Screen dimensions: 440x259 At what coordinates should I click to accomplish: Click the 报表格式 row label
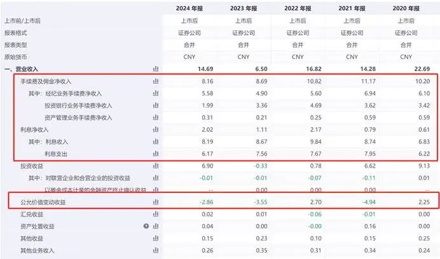15,33
